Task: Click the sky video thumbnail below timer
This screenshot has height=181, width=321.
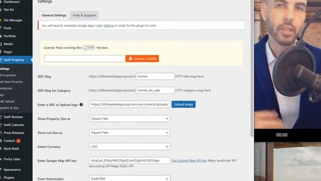Action: (x=287, y=161)
